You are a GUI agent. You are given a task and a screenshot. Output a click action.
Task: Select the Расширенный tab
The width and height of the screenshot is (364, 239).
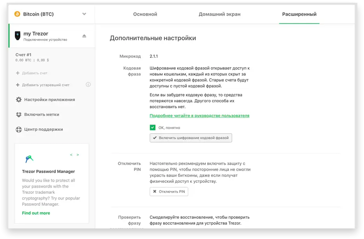(x=299, y=14)
